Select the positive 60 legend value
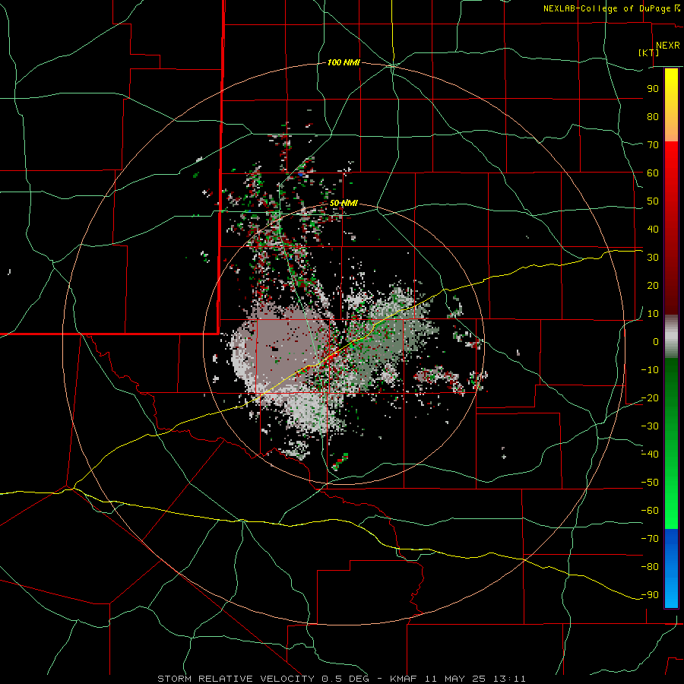 (653, 173)
